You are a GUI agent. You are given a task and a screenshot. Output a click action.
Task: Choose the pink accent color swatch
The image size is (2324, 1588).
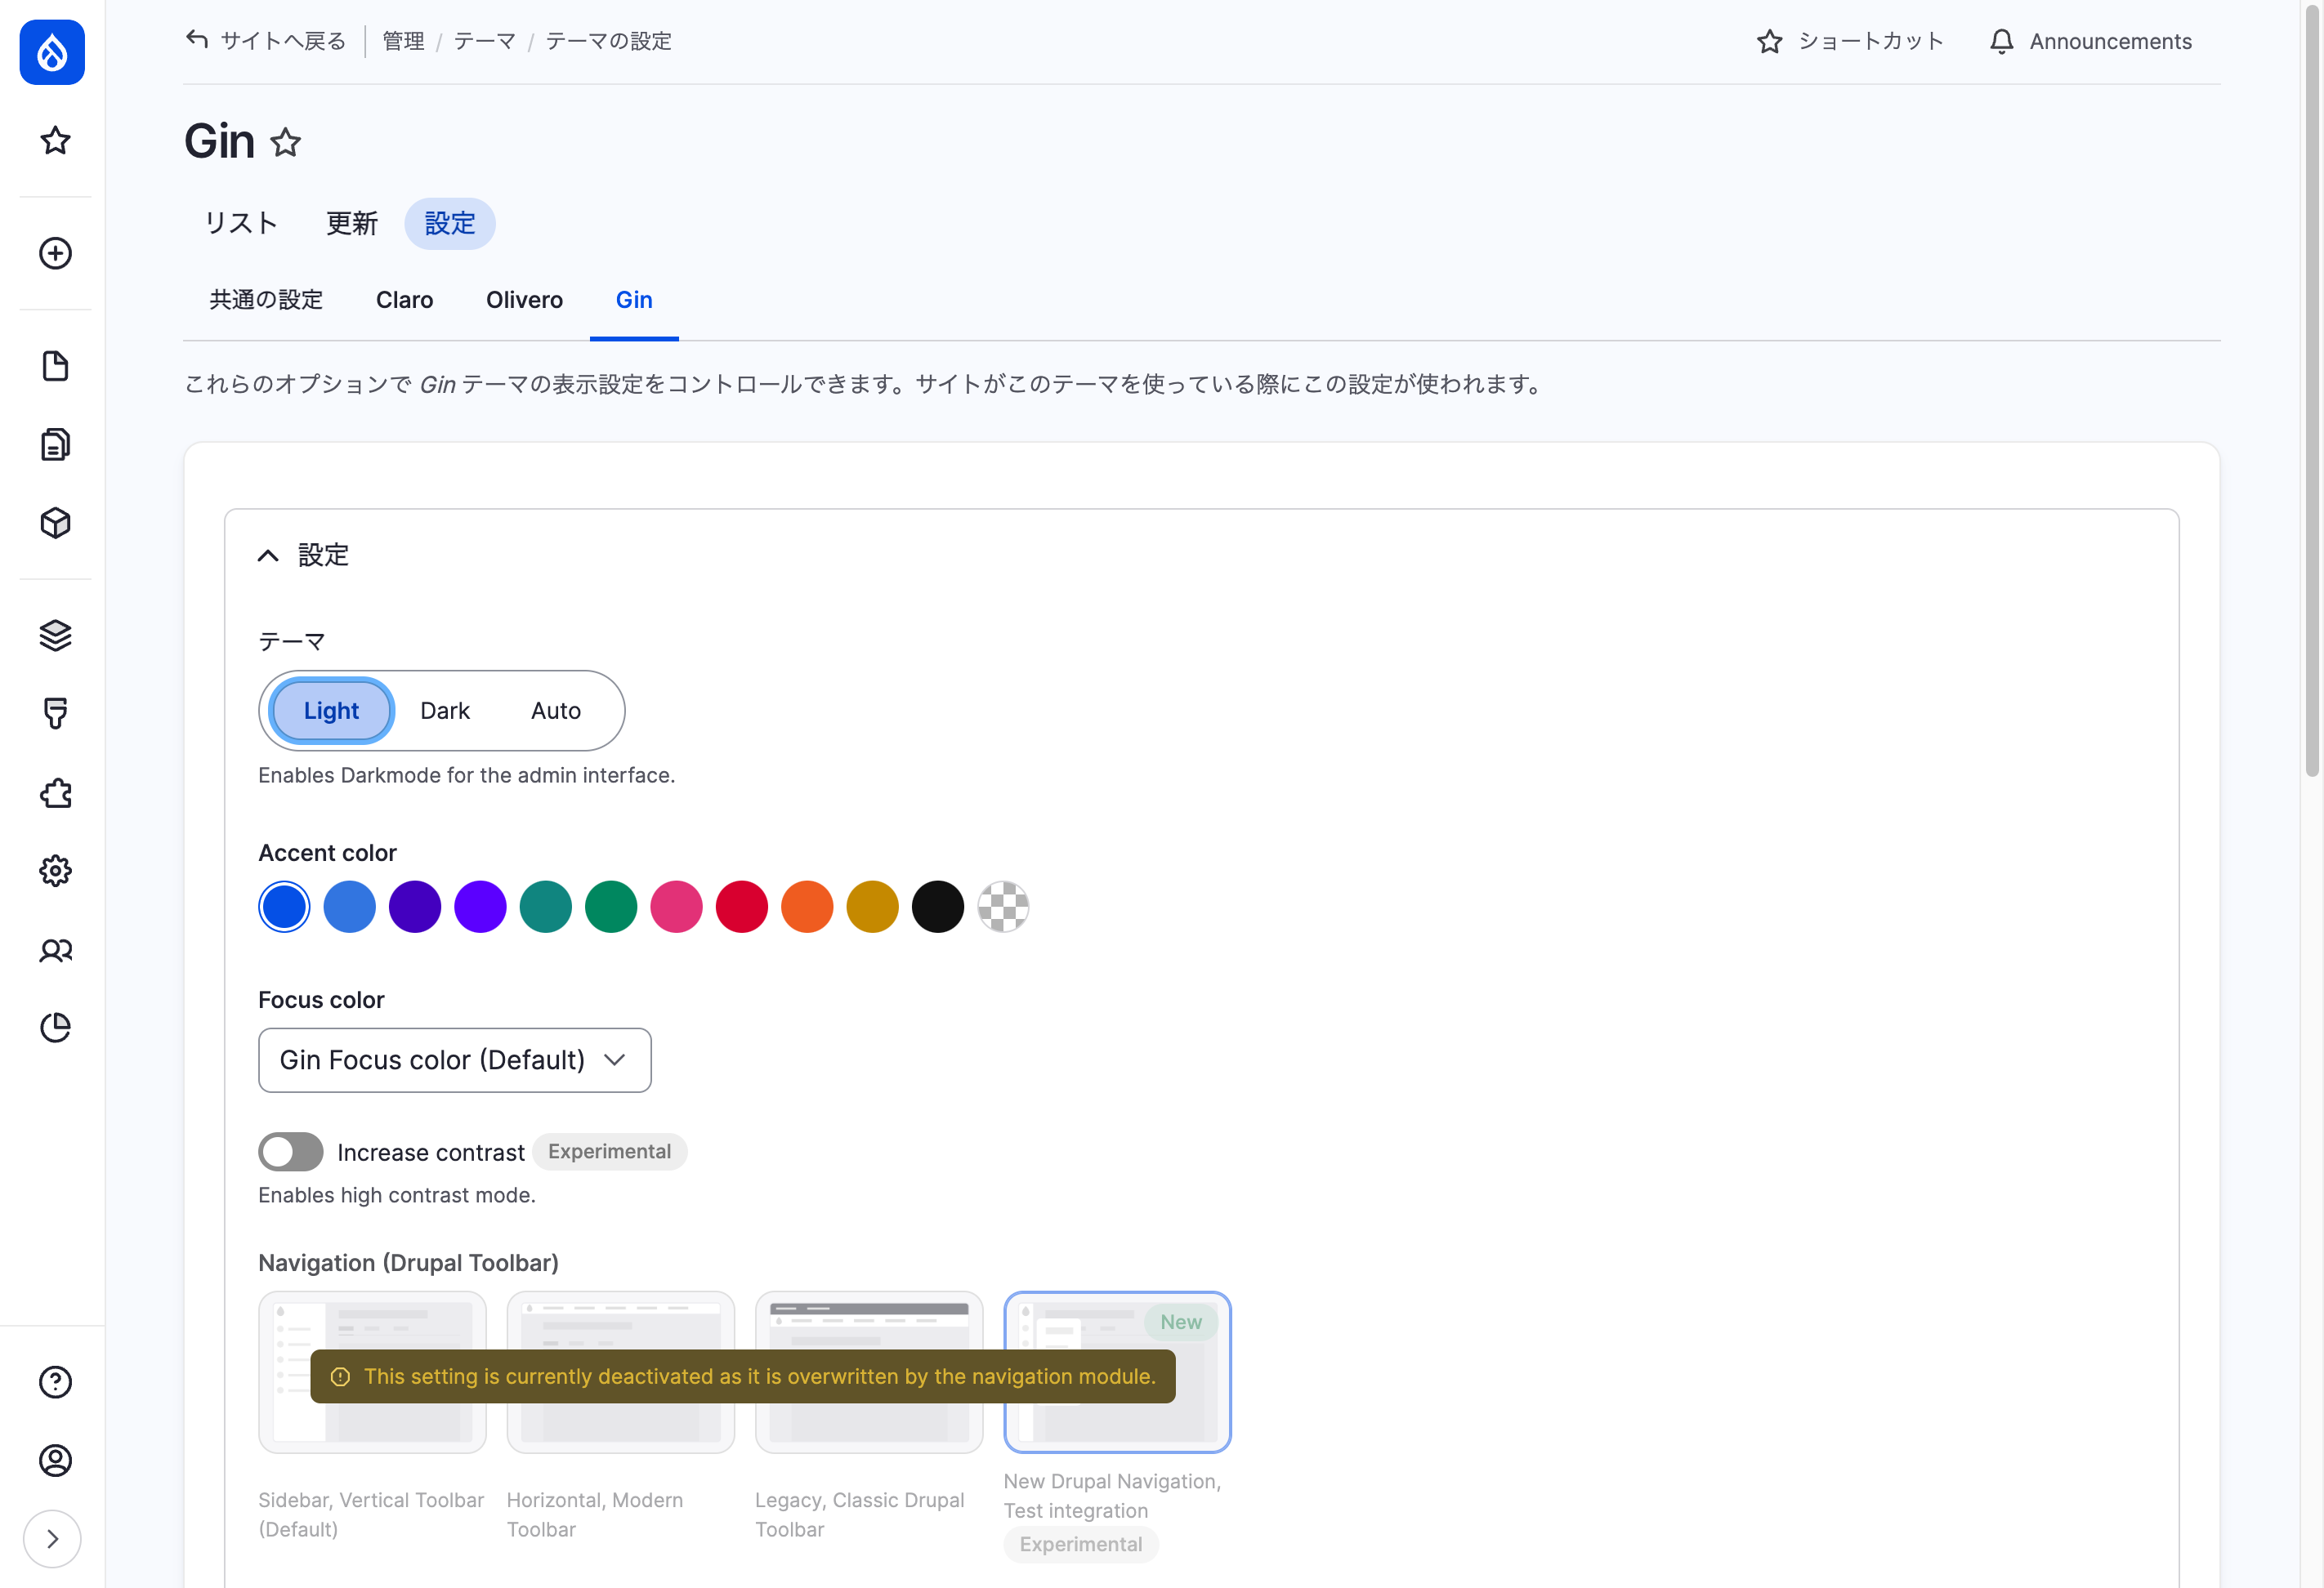pyautogui.click(x=676, y=908)
